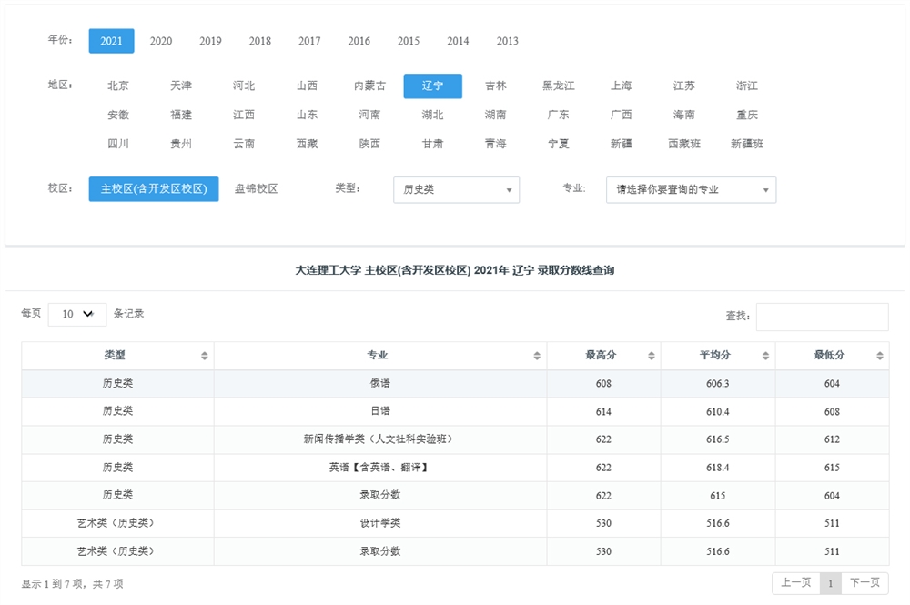Viewport: 910px width, 605px height.
Task: Pick the 浙江 region
Action: click(x=747, y=86)
